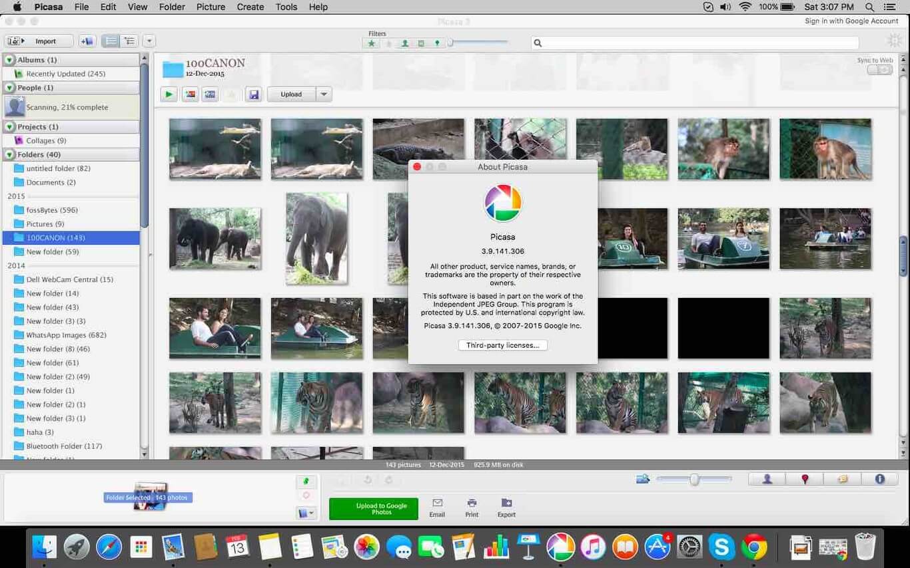Switch library to tree folder view

[x=129, y=41]
